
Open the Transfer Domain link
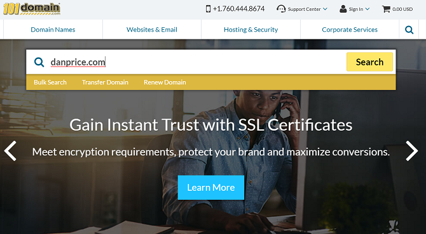click(105, 82)
